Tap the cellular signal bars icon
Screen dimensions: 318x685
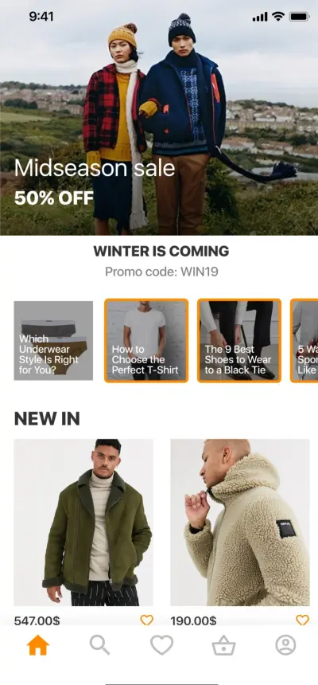coord(260,17)
